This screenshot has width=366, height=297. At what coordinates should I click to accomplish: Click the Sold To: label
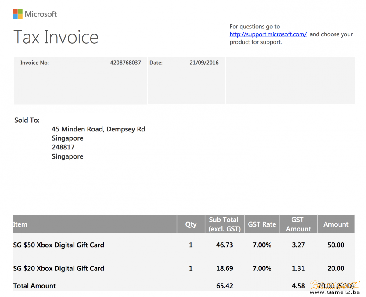[x=27, y=120]
